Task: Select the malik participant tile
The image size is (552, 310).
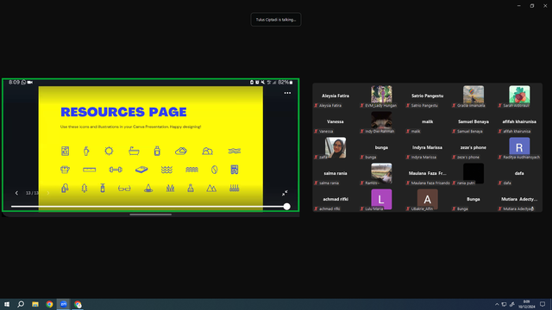Action: click(x=428, y=122)
